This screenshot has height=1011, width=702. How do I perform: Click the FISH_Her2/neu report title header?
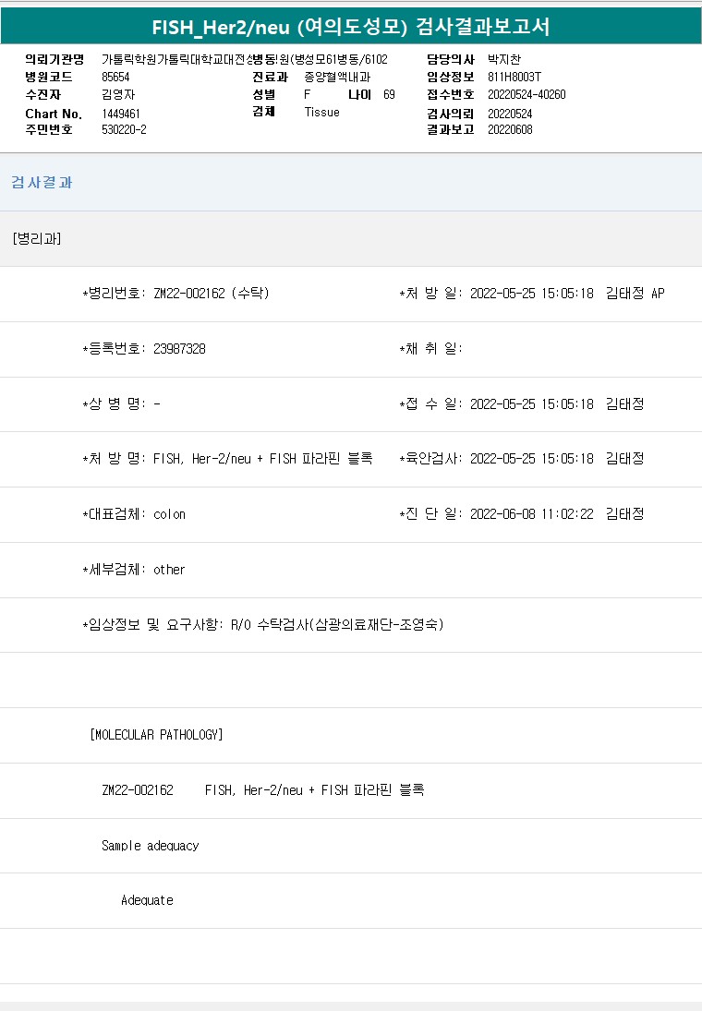pyautogui.click(x=351, y=27)
